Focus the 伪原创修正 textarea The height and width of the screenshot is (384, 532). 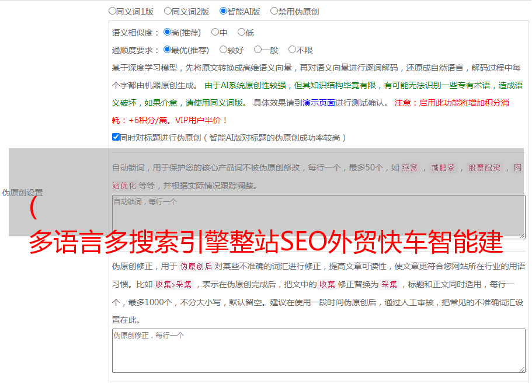tap(319, 351)
